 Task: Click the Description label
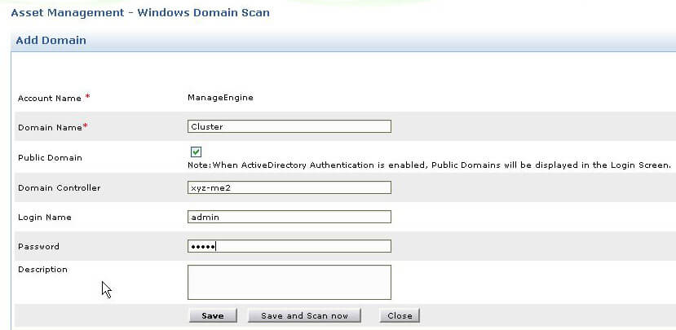click(x=42, y=270)
